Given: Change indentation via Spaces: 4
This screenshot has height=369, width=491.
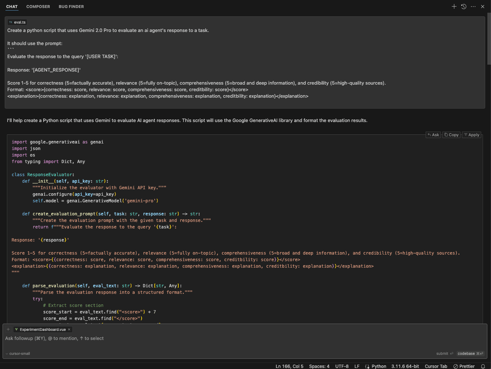Looking at the screenshot, I should pos(319,366).
